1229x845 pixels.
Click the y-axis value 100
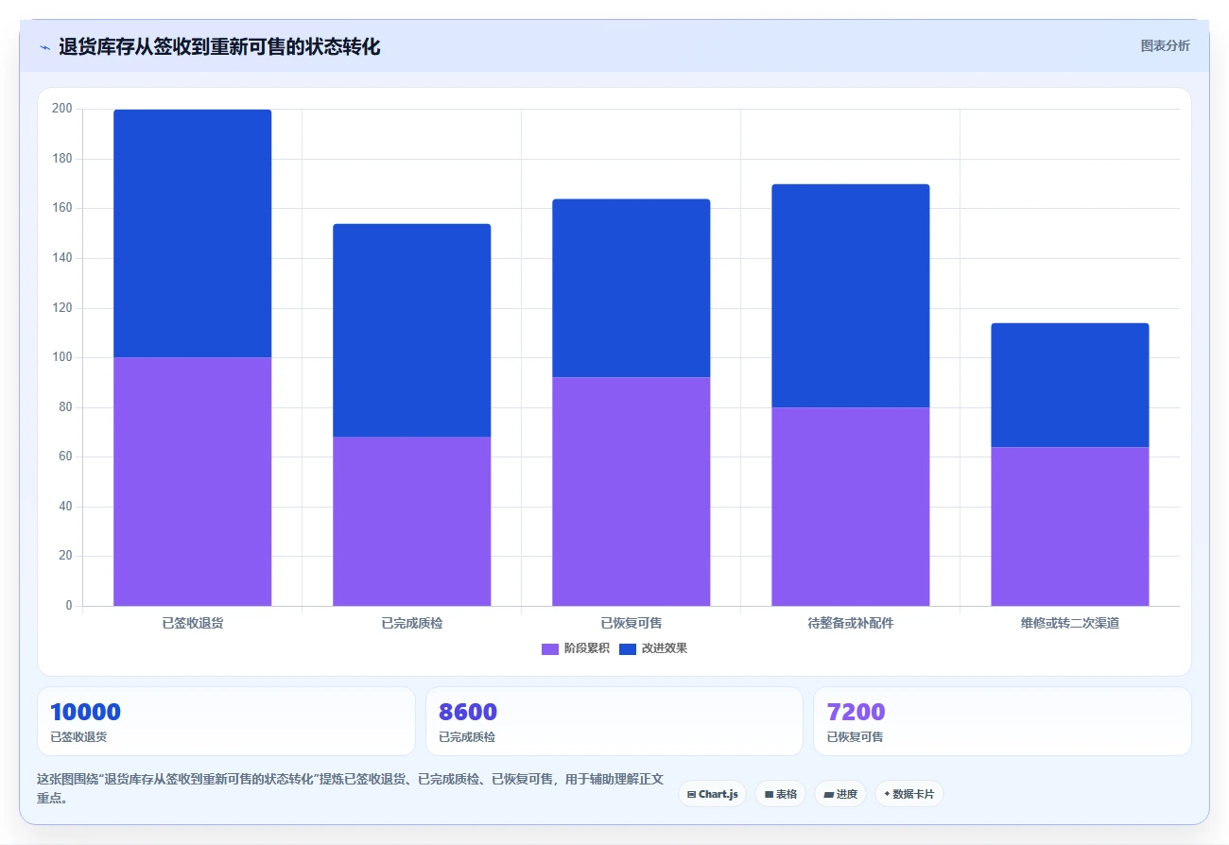(62, 357)
